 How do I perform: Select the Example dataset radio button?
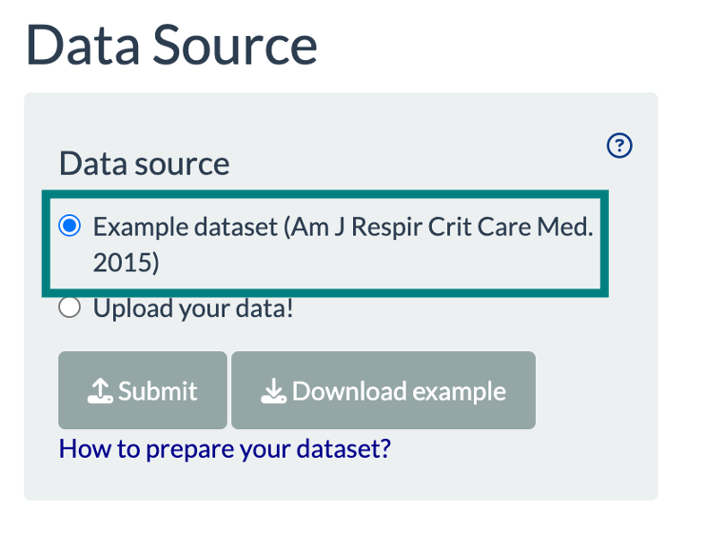click(69, 227)
